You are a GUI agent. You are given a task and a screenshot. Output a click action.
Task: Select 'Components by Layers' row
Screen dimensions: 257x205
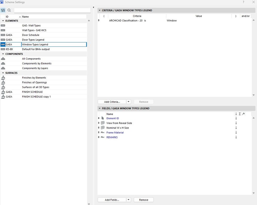tap(43, 68)
